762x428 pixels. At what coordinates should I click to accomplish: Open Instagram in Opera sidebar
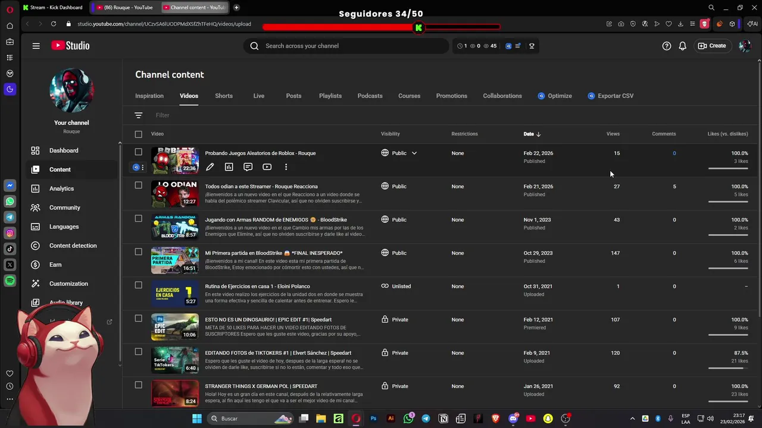[10, 233]
